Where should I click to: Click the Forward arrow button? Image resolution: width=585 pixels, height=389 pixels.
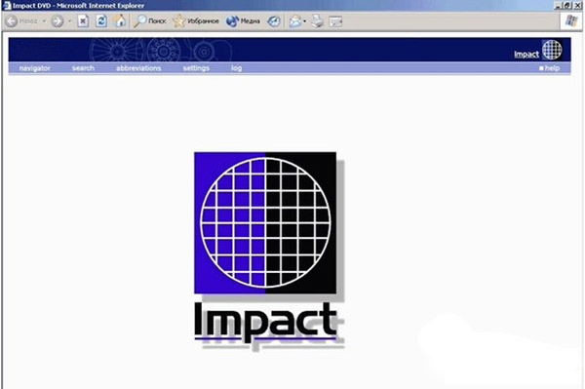point(58,21)
